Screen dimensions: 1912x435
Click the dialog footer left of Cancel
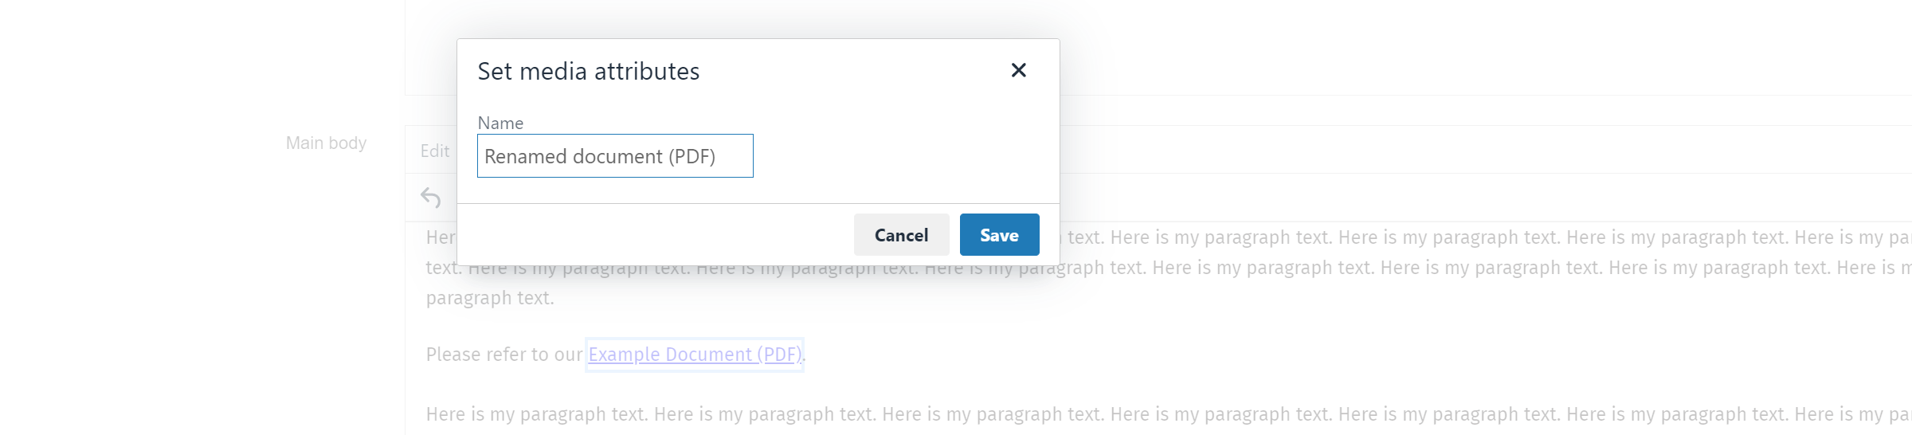pyautogui.click(x=653, y=235)
